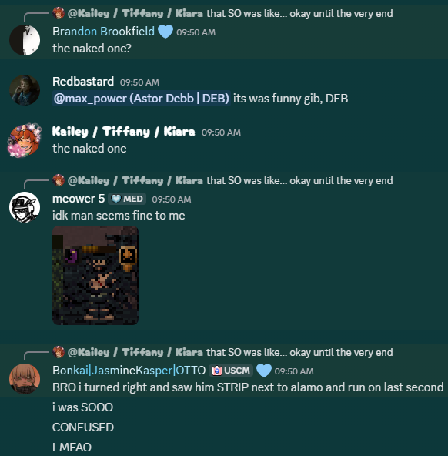
Task: Open Redbastard's profile avatar
Action: coord(25,90)
